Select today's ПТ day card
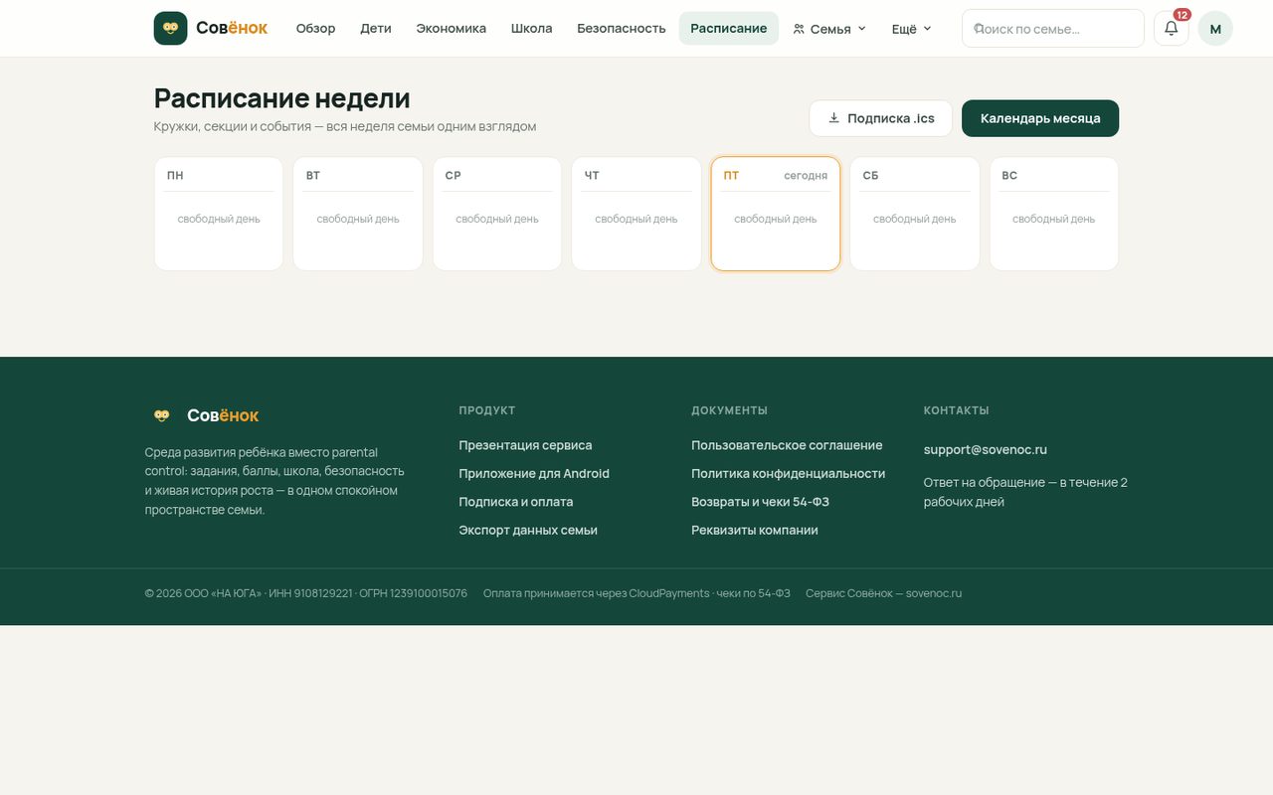This screenshot has width=1273, height=795. [x=776, y=214]
